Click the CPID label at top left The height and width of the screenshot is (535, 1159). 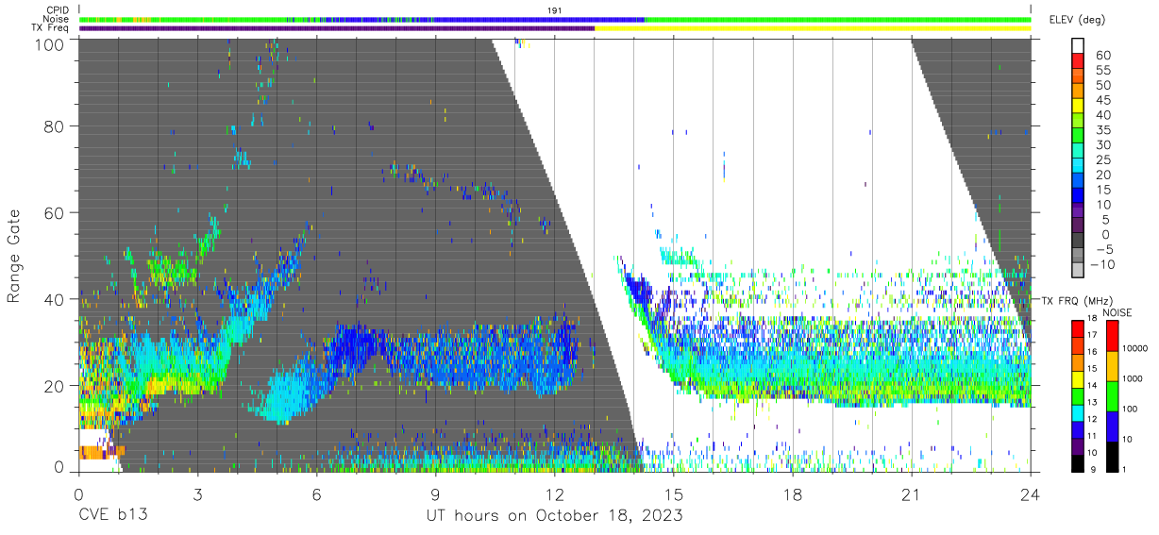click(57, 9)
